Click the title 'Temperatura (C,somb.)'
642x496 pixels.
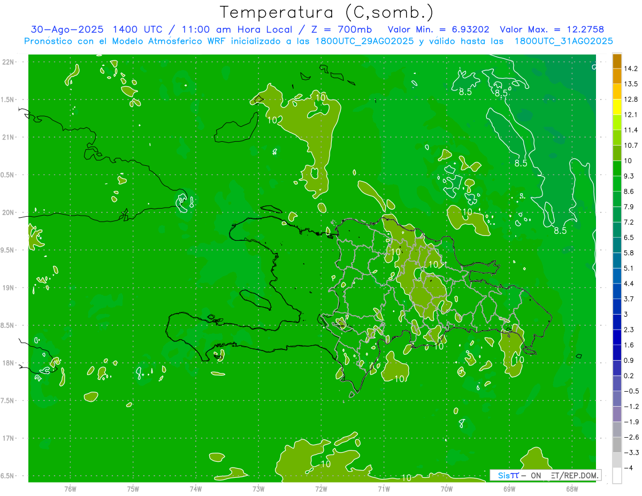point(327,12)
